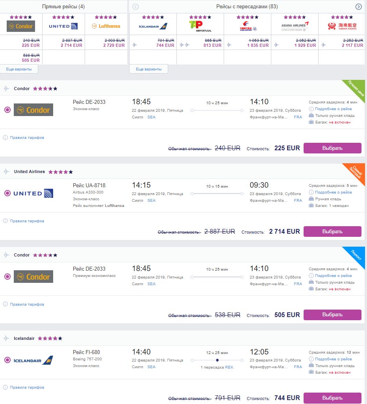Click the Hainan Airlines logo in the fare grid
The height and width of the screenshot is (404, 367).
click(342, 26)
